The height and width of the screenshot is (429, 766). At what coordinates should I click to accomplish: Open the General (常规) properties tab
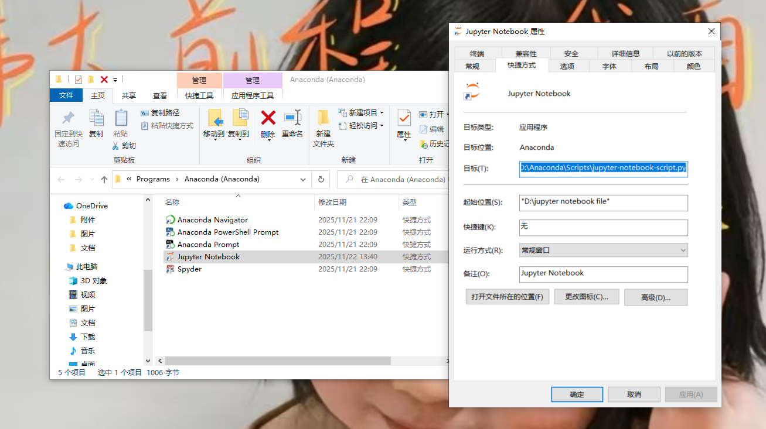click(472, 66)
